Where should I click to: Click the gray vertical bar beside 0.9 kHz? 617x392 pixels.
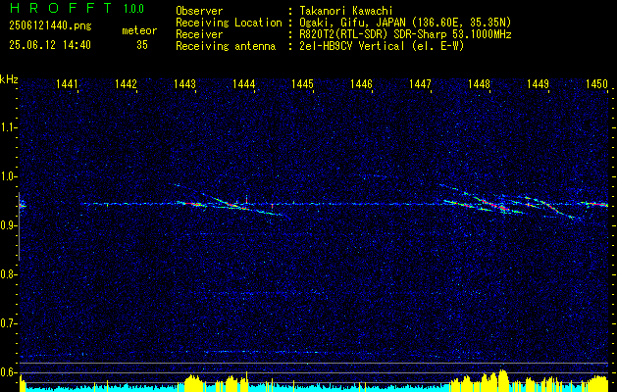coord(19,226)
